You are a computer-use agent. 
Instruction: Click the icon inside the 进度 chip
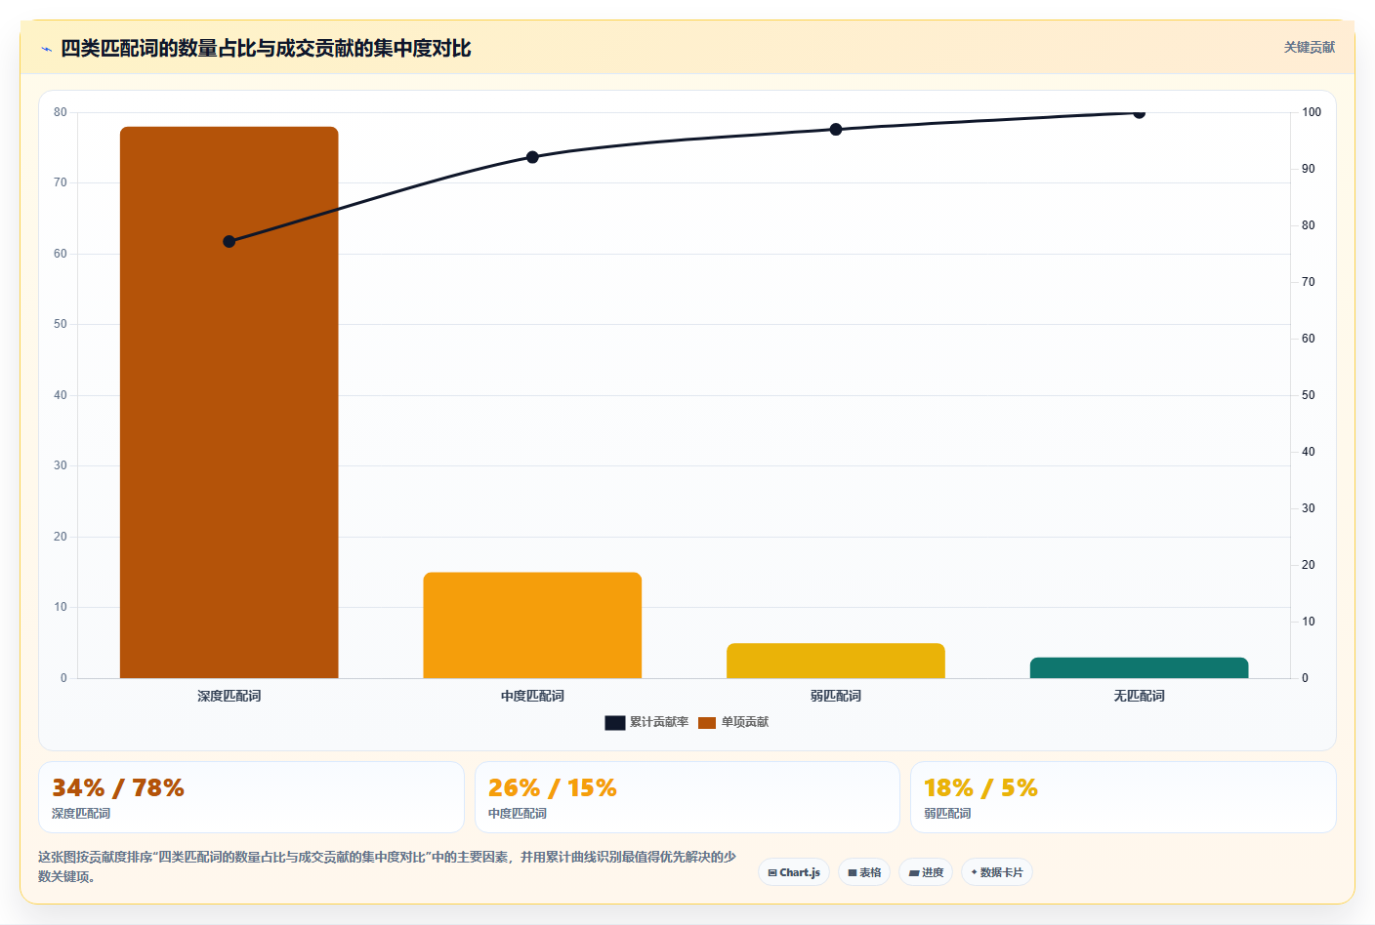click(914, 873)
